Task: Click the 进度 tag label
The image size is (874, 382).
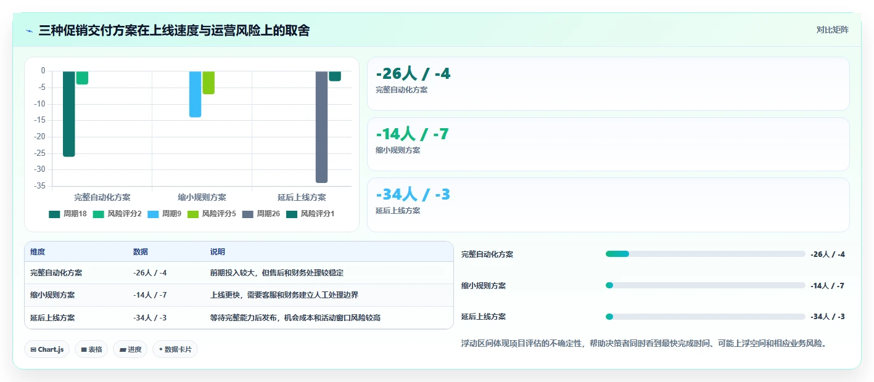Action: [134, 349]
